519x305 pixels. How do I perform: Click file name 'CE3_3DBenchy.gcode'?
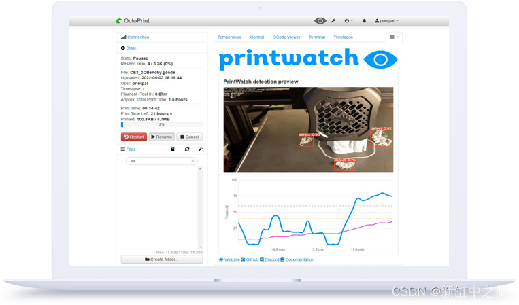152,73
